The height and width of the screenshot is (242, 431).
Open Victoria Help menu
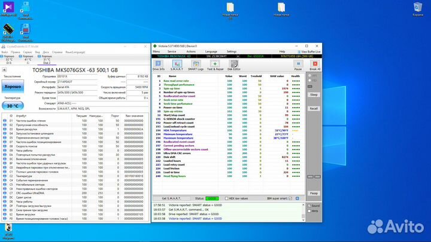tap(282, 51)
